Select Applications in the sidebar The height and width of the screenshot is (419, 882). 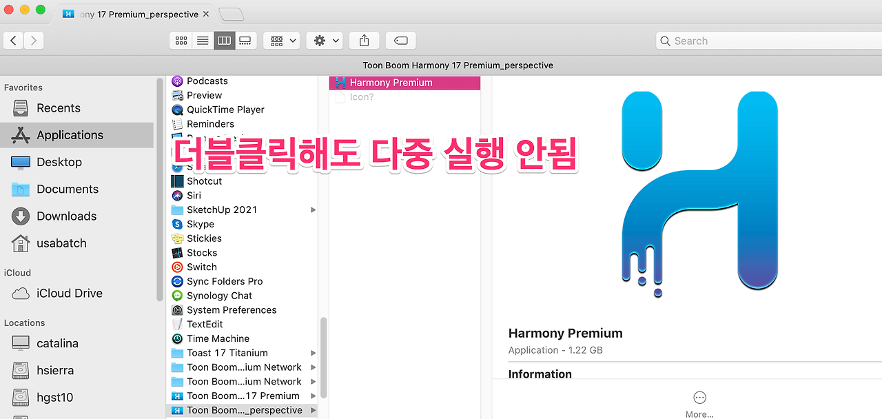[77, 135]
